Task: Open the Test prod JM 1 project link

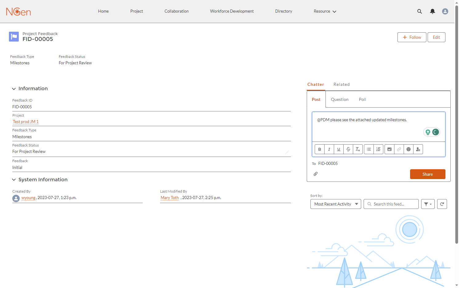Action: tap(26, 122)
